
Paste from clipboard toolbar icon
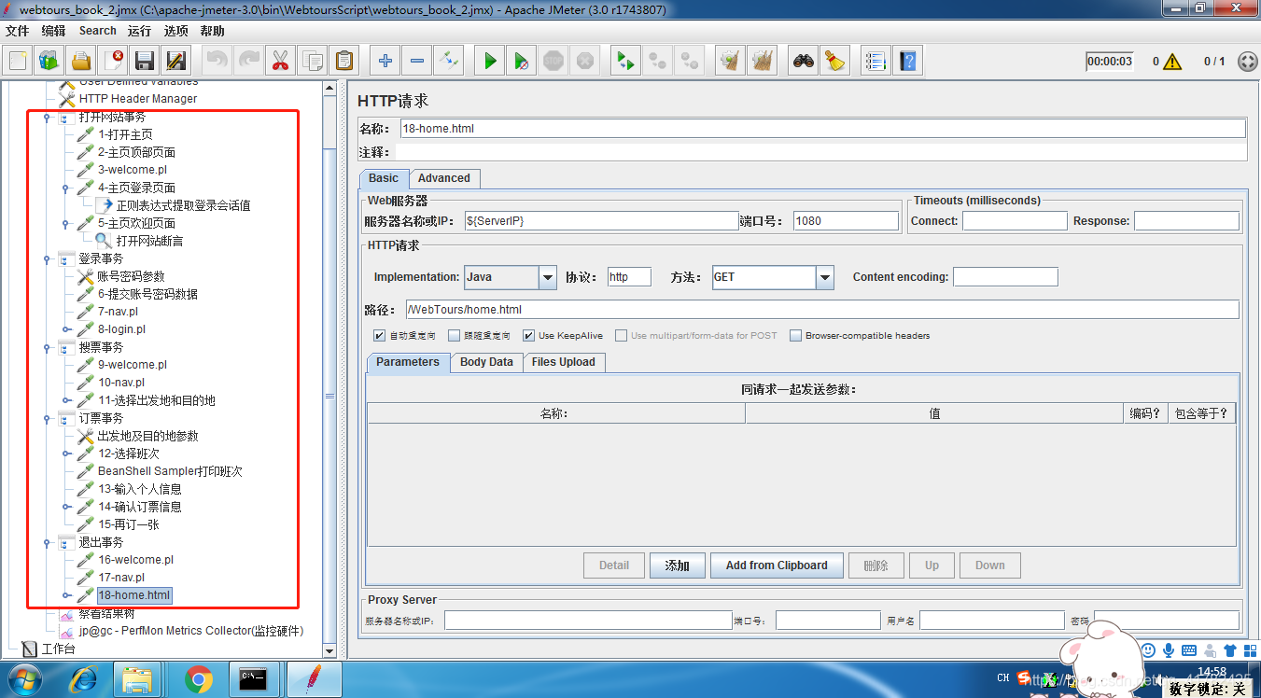344,62
